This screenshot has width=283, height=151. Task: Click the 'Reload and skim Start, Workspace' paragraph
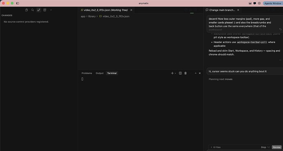(x=244, y=53)
